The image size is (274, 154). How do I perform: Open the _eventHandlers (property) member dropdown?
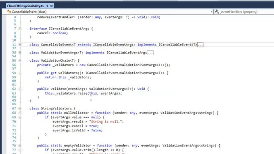click(244, 12)
